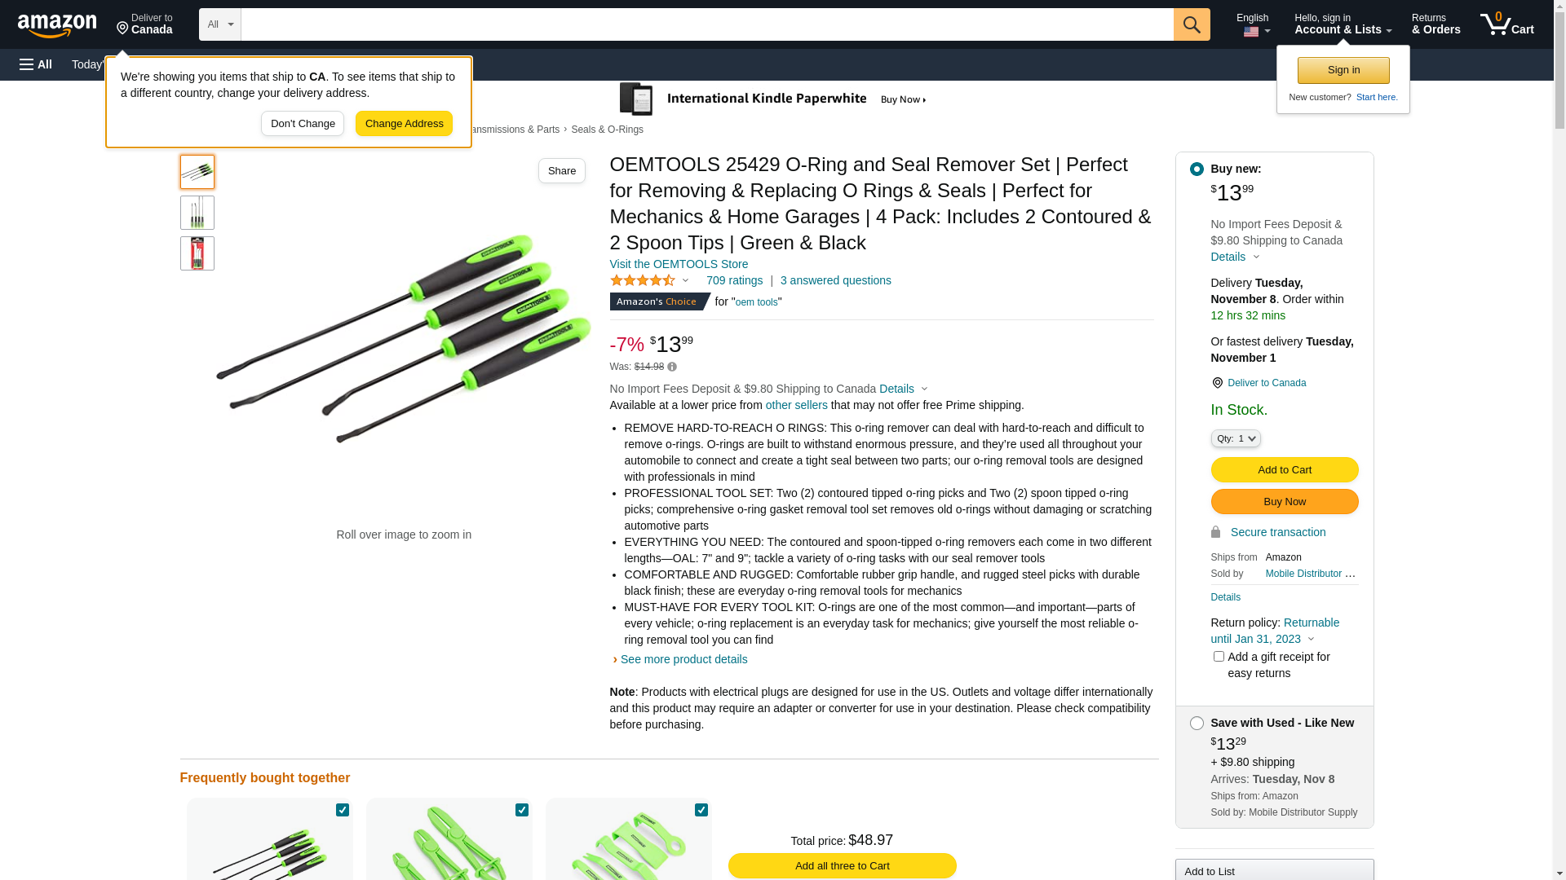Click the search magnifier button
Screen dimensions: 1566x880
click(x=1192, y=24)
